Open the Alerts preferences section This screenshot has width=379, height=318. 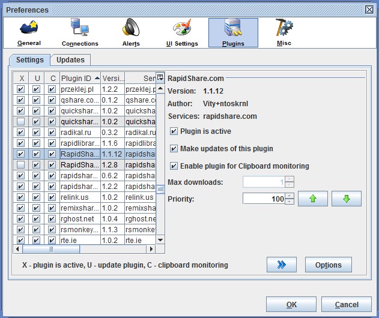point(130,32)
